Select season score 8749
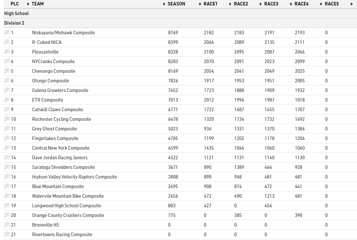 pyautogui.click(x=173, y=33)
